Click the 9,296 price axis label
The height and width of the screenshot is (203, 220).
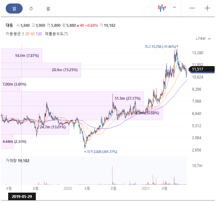click(x=196, y=89)
